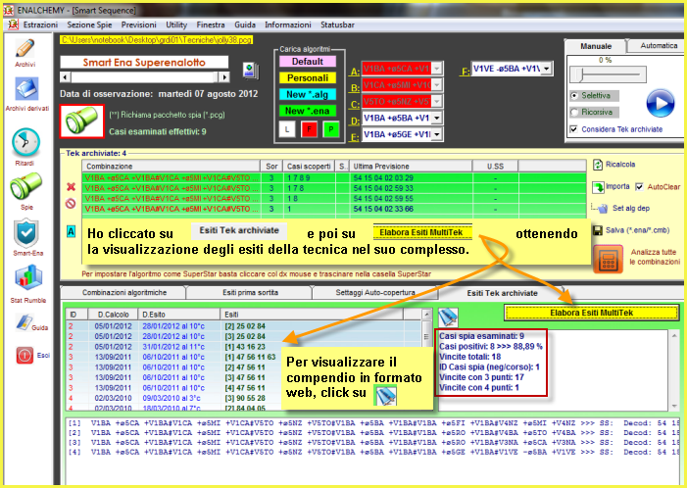Click the blue play button
The width and height of the screenshot is (687, 488).
point(661,104)
